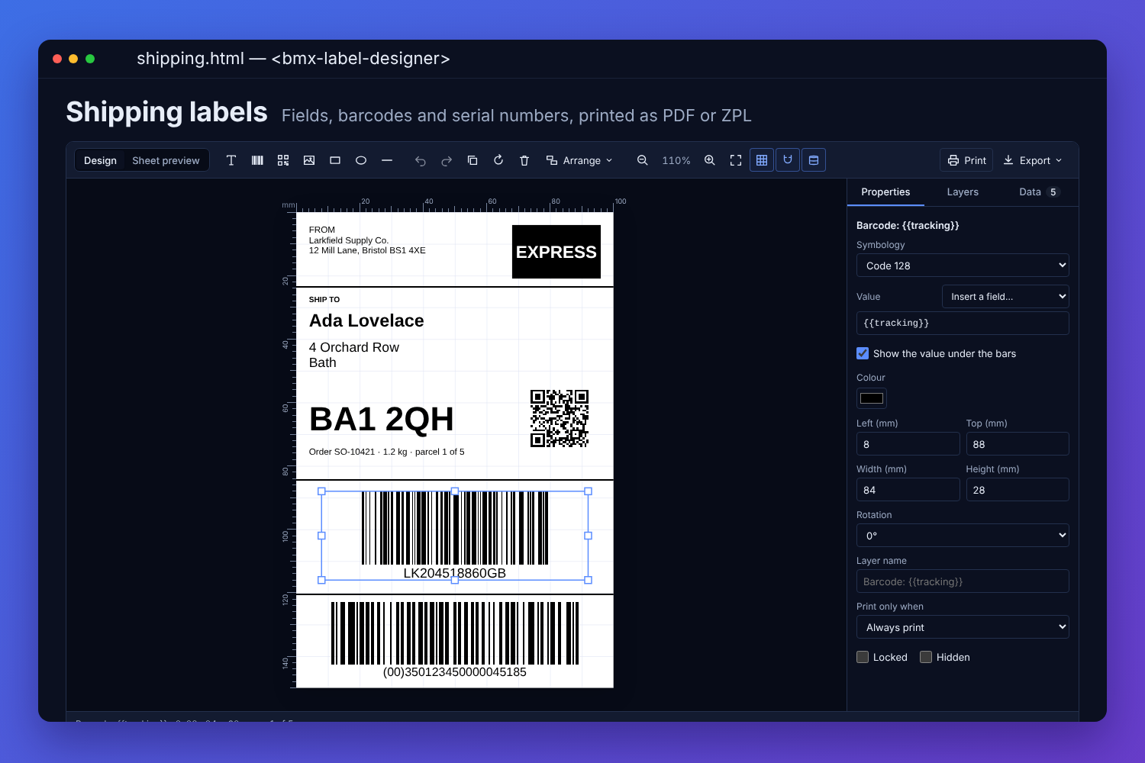
Task: Open the Data tab
Action: (1040, 192)
